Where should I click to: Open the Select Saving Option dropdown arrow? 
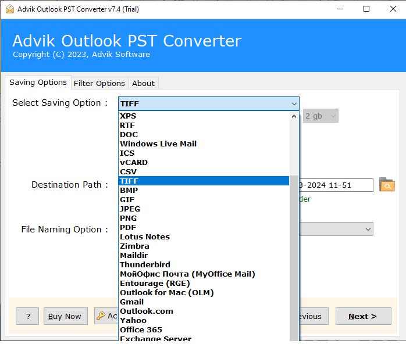point(294,103)
